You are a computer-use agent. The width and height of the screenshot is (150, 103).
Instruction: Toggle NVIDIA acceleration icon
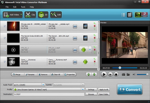(x=138, y=15)
